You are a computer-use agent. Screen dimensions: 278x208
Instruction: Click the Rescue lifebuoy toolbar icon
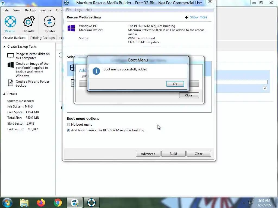[x=10, y=22]
